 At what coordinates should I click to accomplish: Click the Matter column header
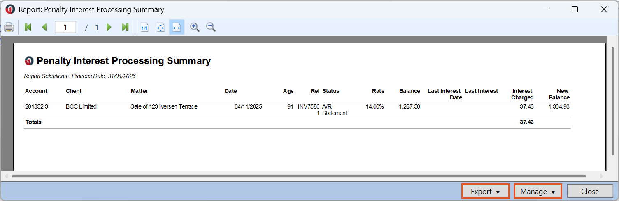coord(139,91)
